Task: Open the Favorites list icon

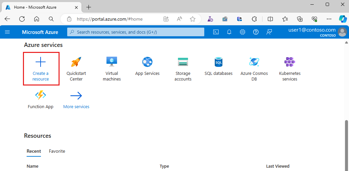Action: click(x=285, y=19)
